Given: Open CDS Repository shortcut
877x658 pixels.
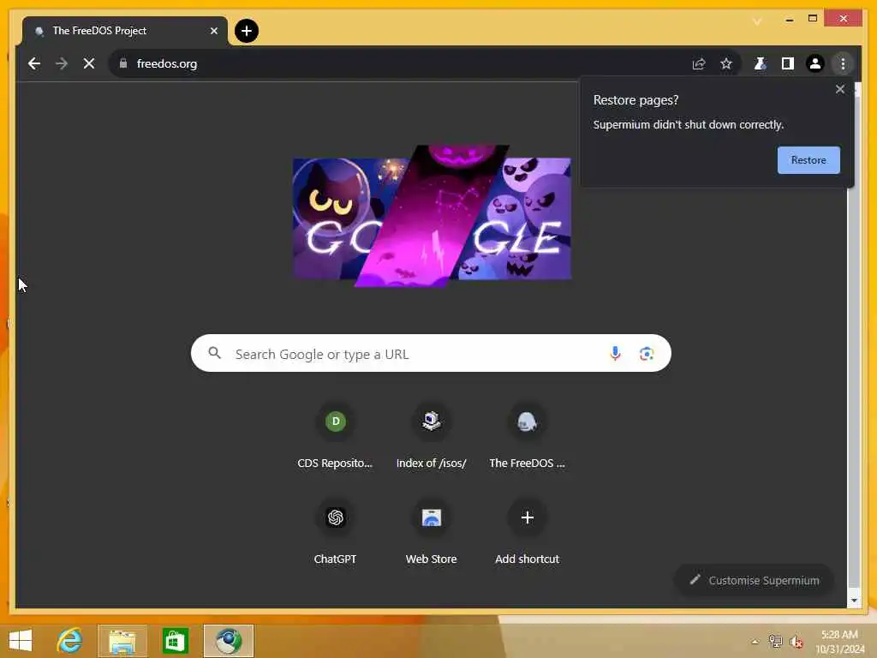Looking at the screenshot, I should click(x=335, y=437).
